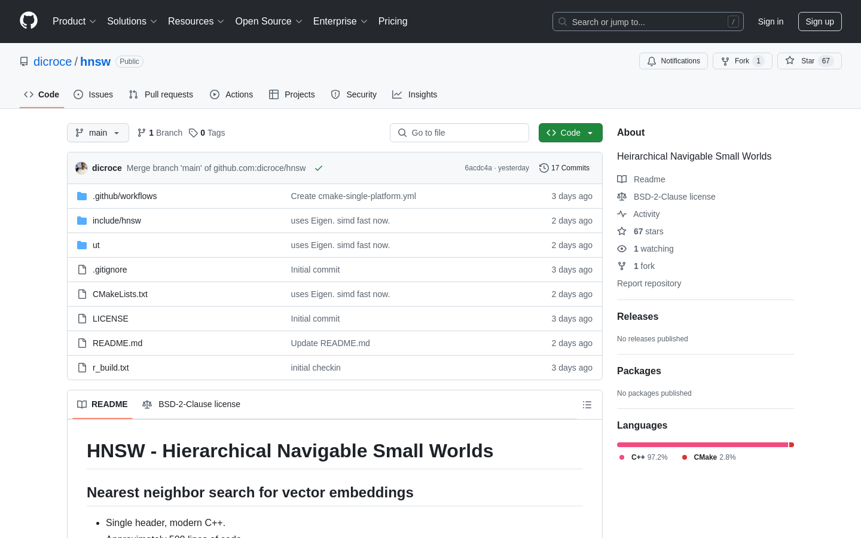The width and height of the screenshot is (861, 538).
Task: Open the r_build.txt file
Action: tap(111, 368)
